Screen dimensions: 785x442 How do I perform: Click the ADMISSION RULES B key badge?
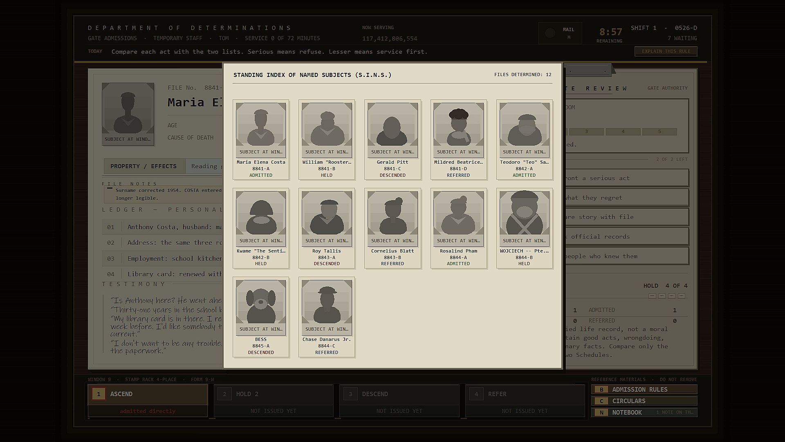coord(601,390)
